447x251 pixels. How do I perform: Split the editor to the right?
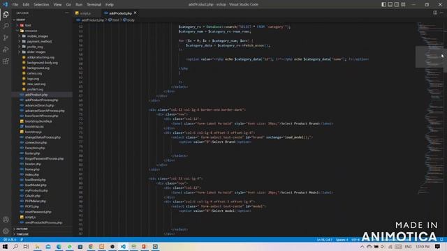tap(435, 13)
